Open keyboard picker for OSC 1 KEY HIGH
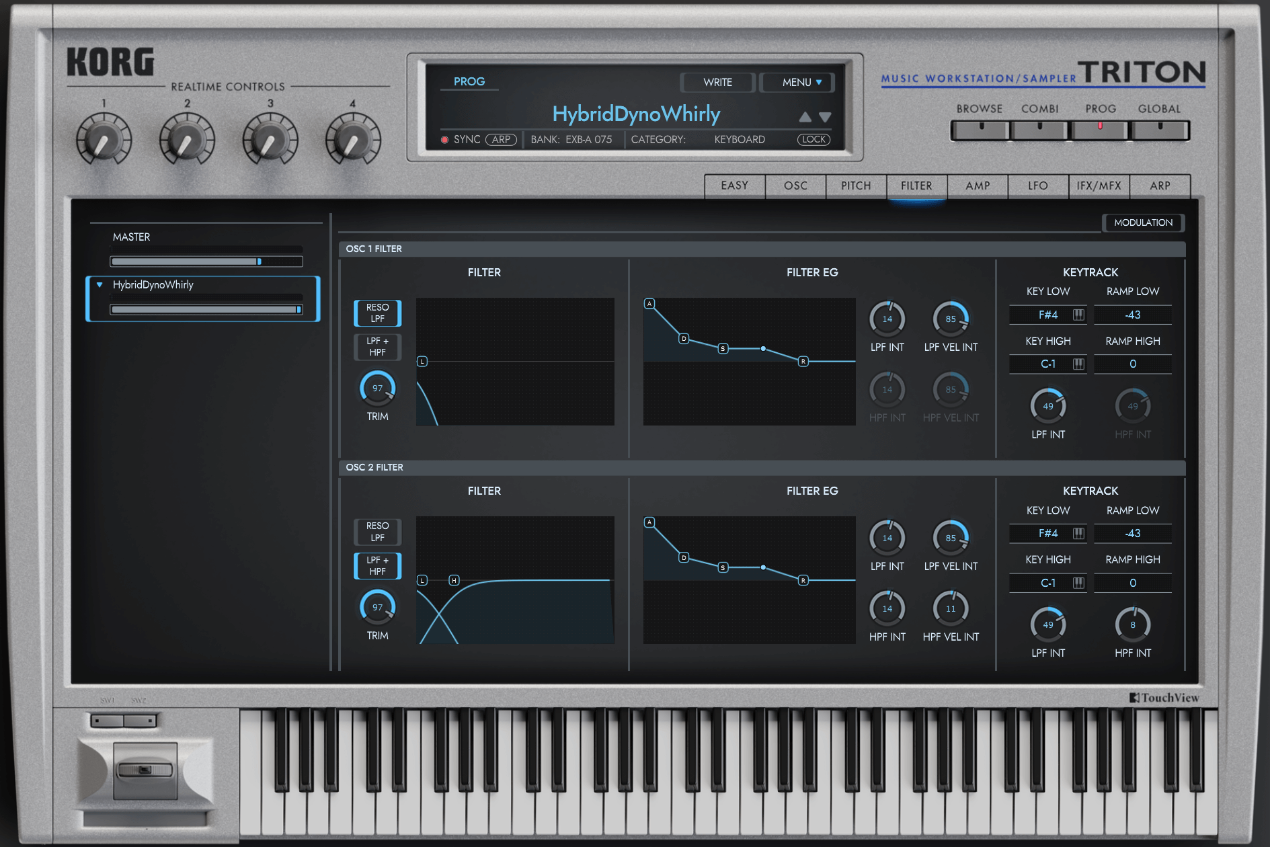 (1078, 364)
